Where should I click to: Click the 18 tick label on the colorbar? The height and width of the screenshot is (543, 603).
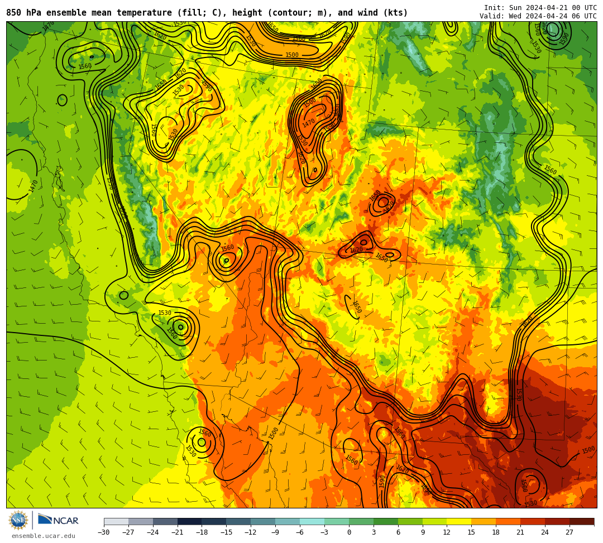click(x=496, y=532)
